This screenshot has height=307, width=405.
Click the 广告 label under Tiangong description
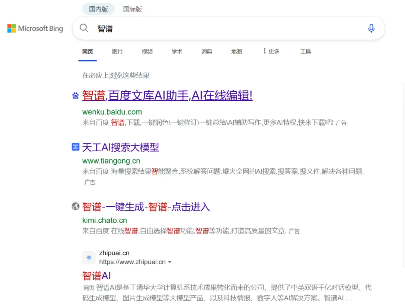coord(90,182)
